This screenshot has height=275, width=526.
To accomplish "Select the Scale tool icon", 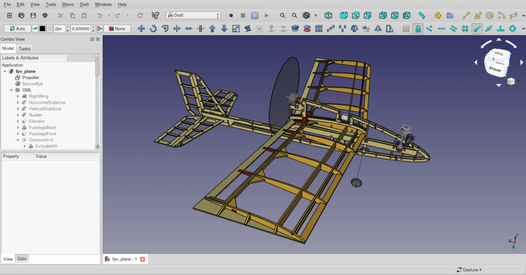I will click(x=236, y=29).
